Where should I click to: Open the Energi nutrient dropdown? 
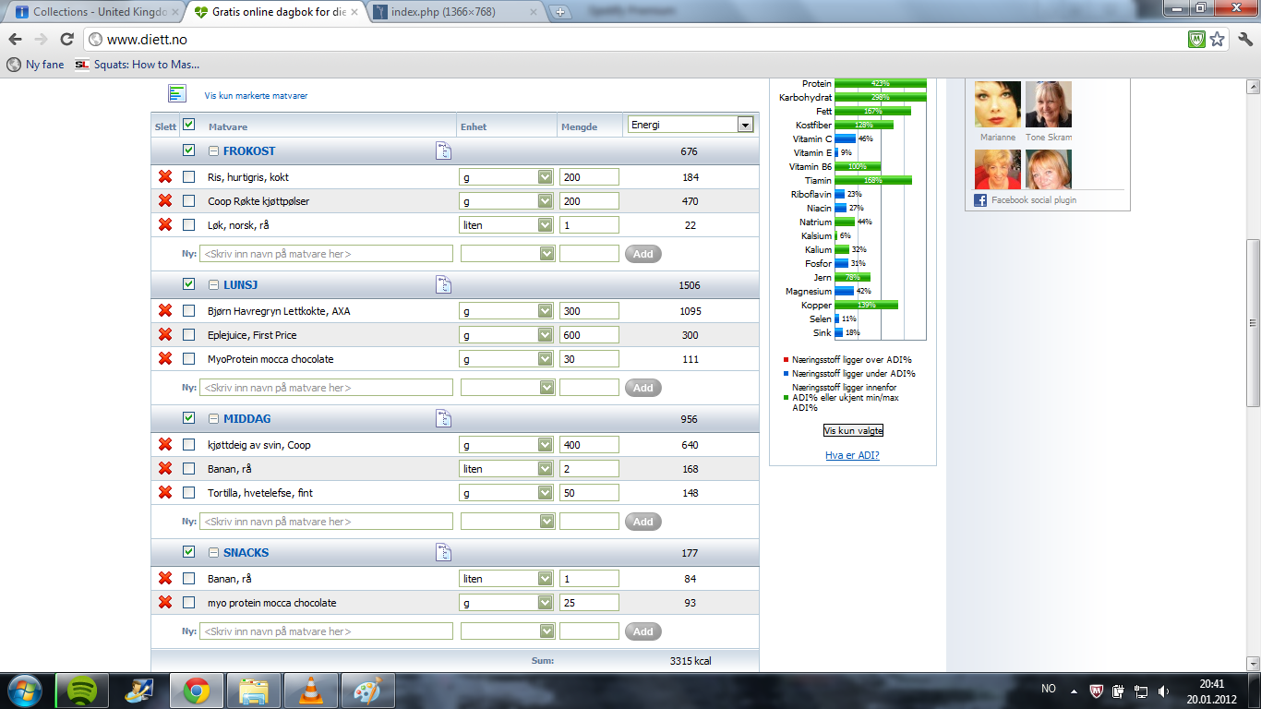[691, 125]
